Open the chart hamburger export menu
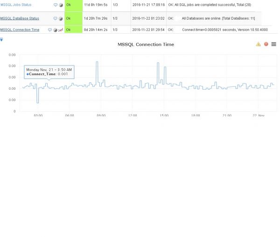Viewport: 280px width, 237px height. pyautogui.click(x=274, y=44)
